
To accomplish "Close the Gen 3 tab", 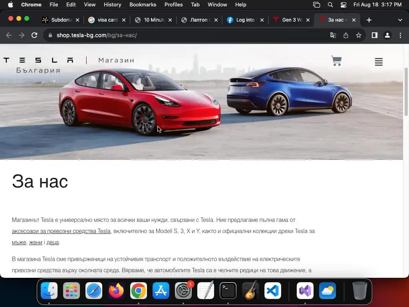I will pos(308,20).
